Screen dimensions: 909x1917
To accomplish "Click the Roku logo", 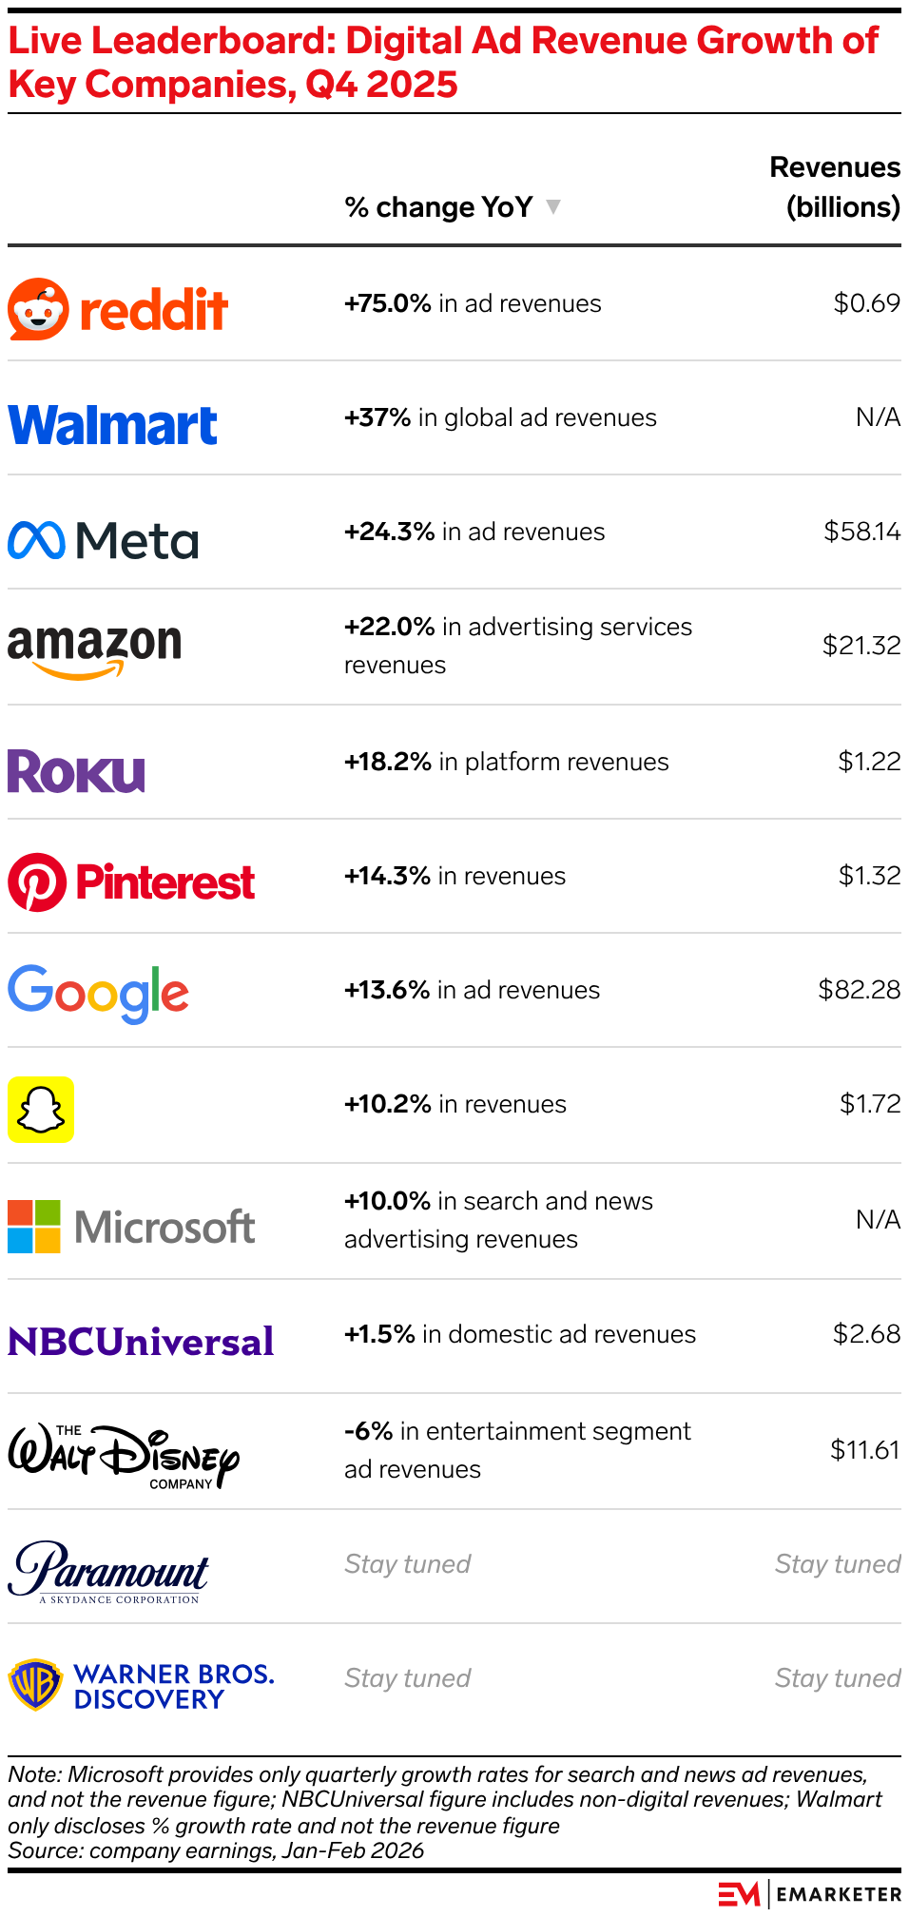I will click(x=76, y=771).
